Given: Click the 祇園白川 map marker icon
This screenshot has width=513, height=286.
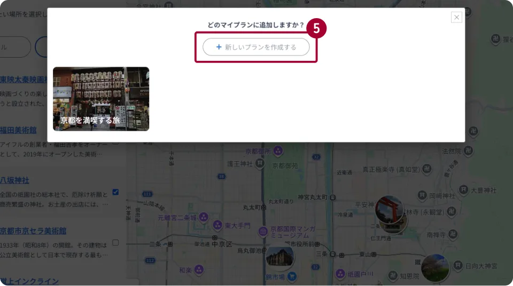Looking at the screenshot, I should [340, 274].
